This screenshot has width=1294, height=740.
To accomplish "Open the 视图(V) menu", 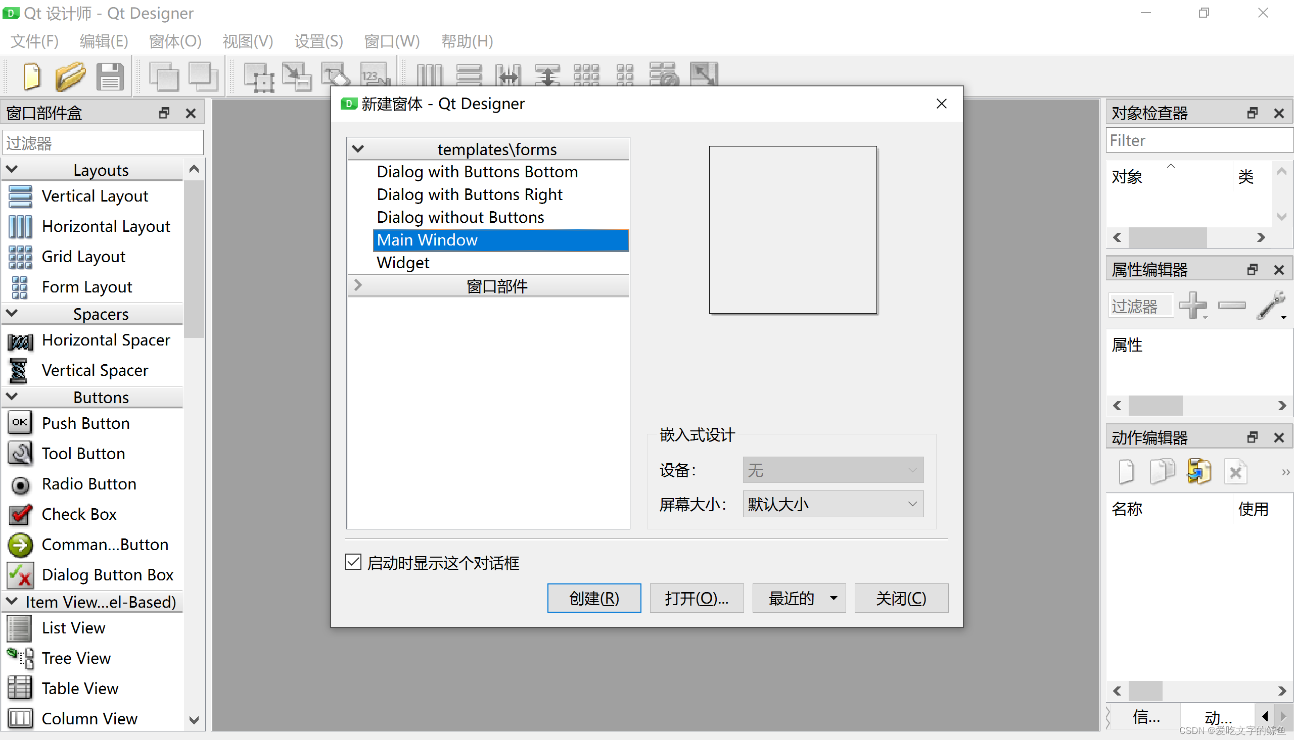I will tap(248, 40).
